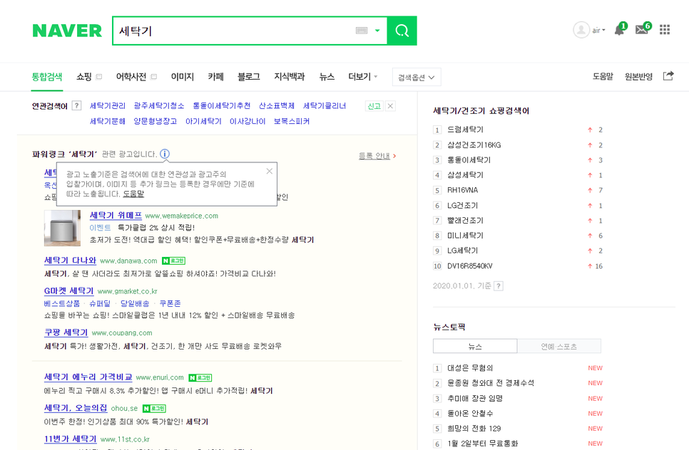Expand the search autocomplete dropdown arrow
Image resolution: width=689 pixels, height=450 pixels.
click(377, 31)
